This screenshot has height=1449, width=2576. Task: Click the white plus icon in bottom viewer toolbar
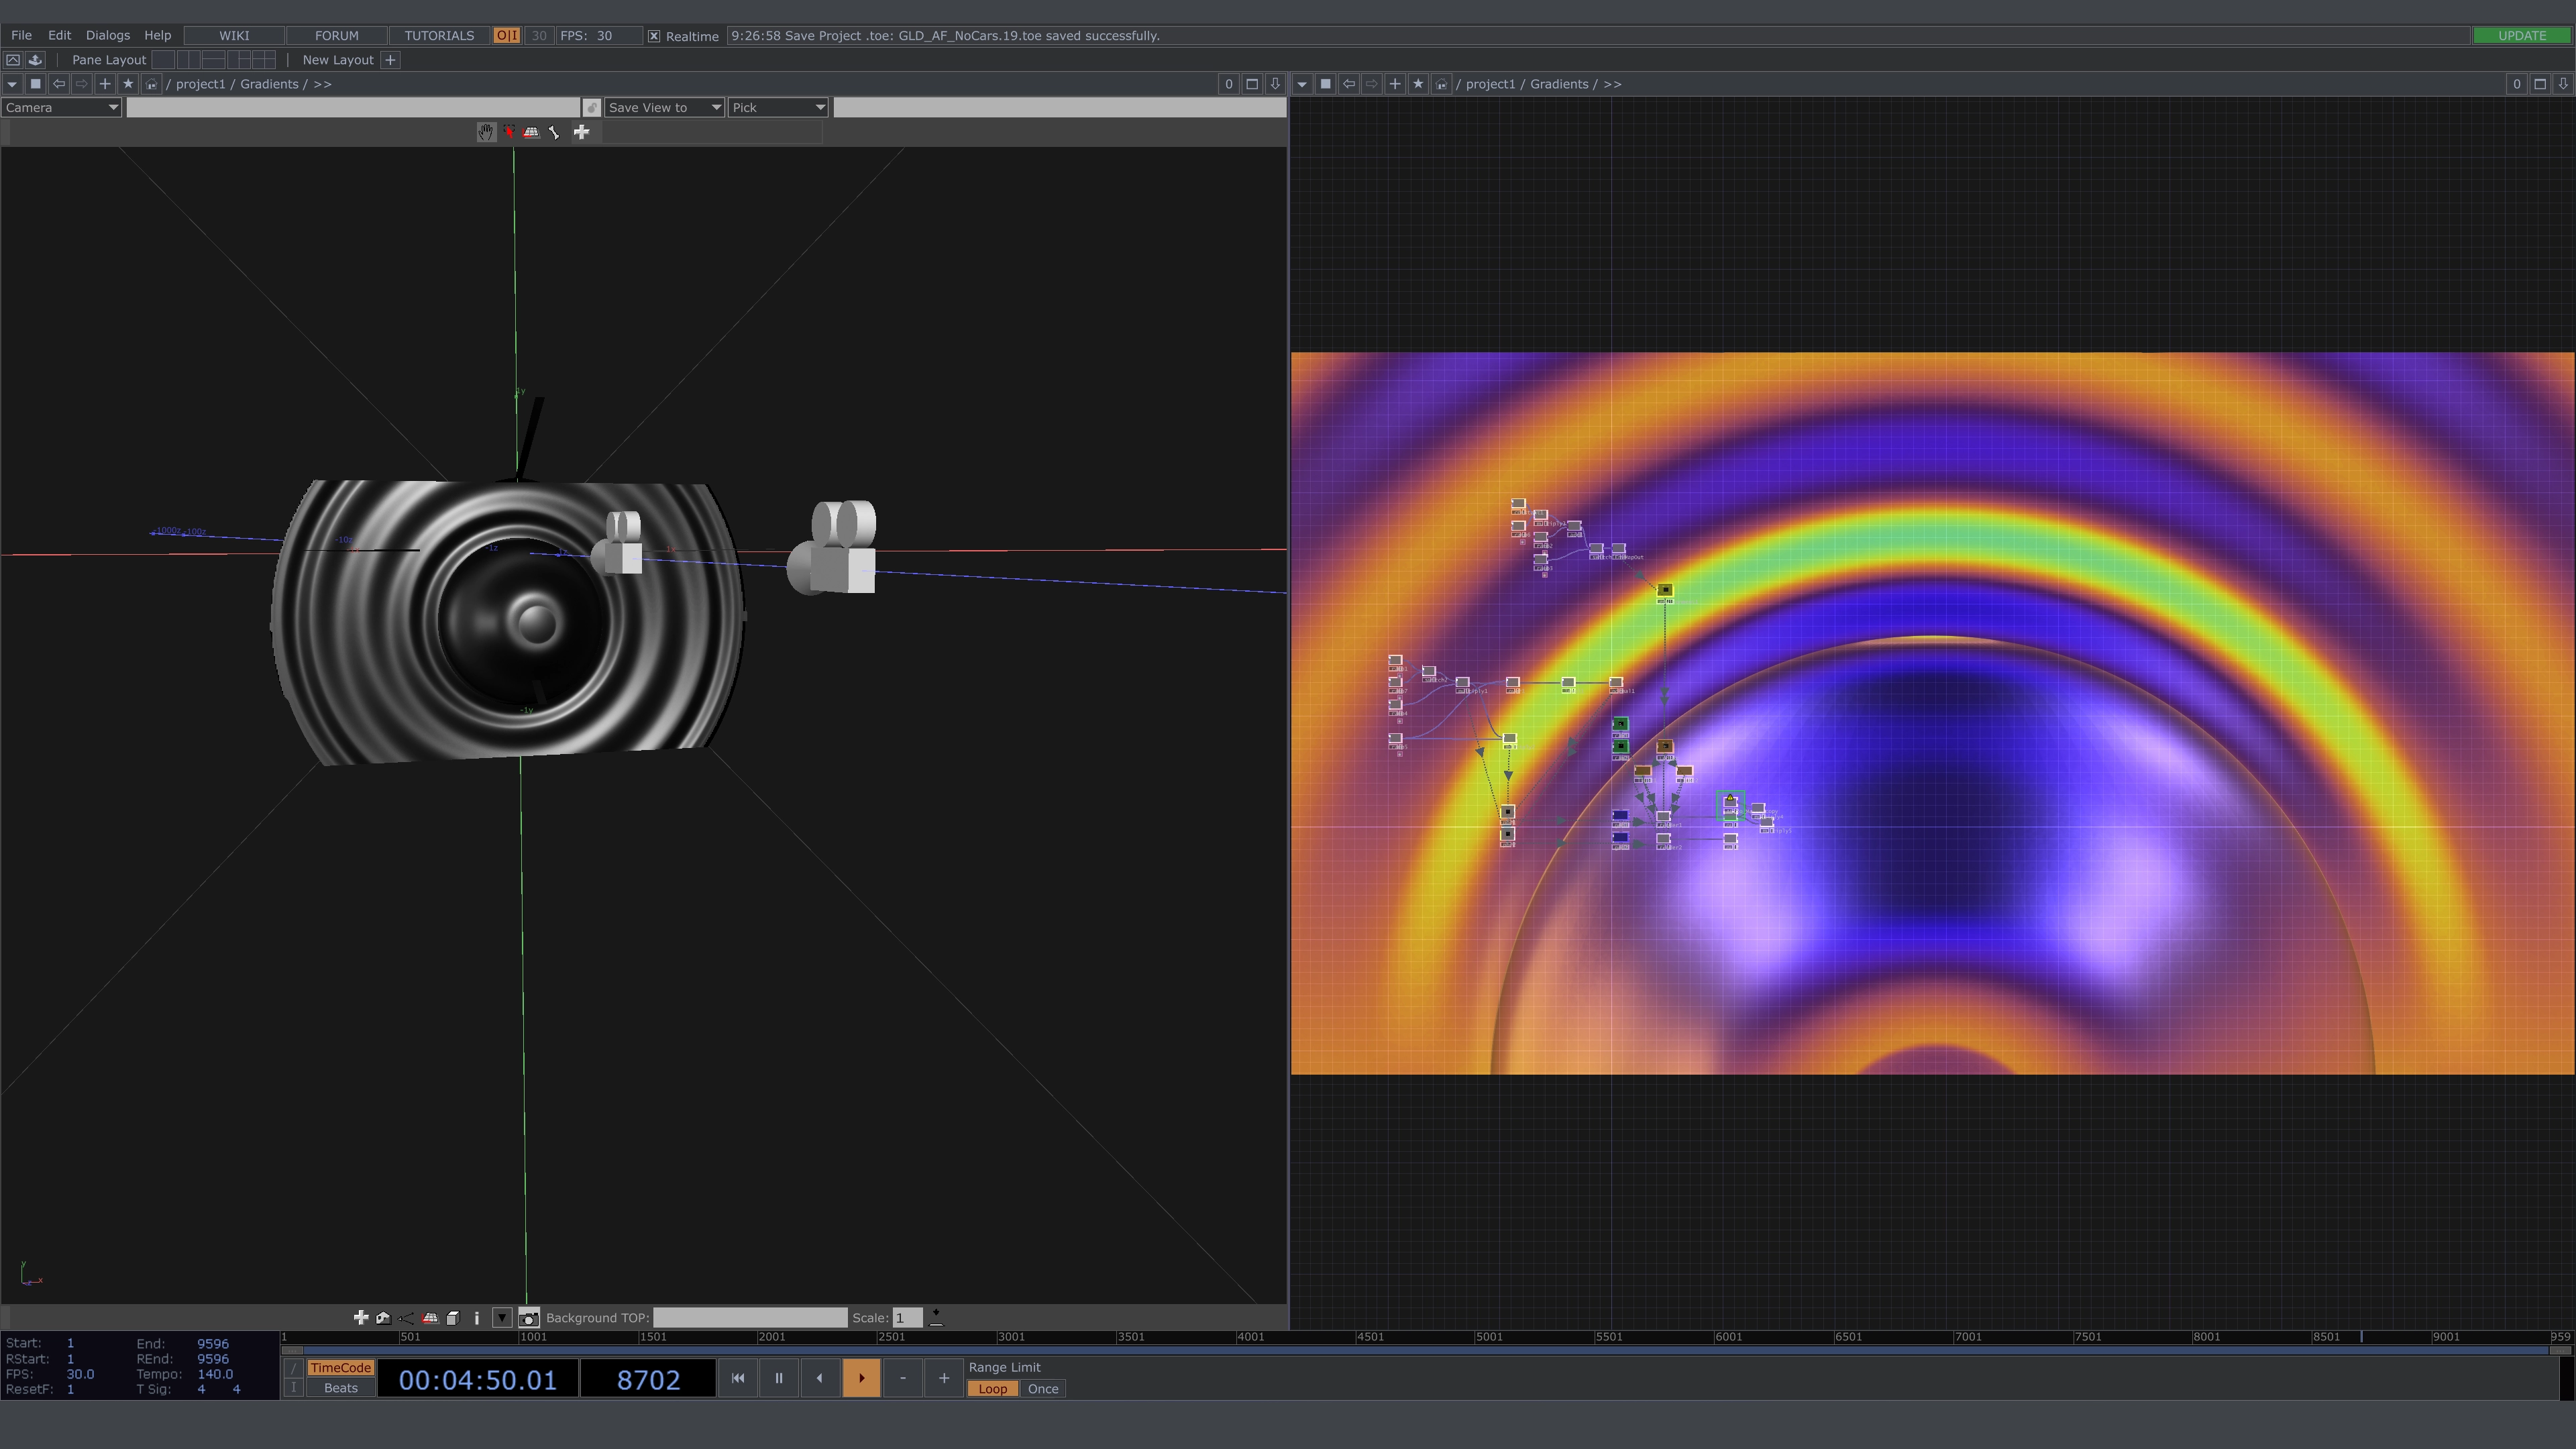(x=361, y=1318)
